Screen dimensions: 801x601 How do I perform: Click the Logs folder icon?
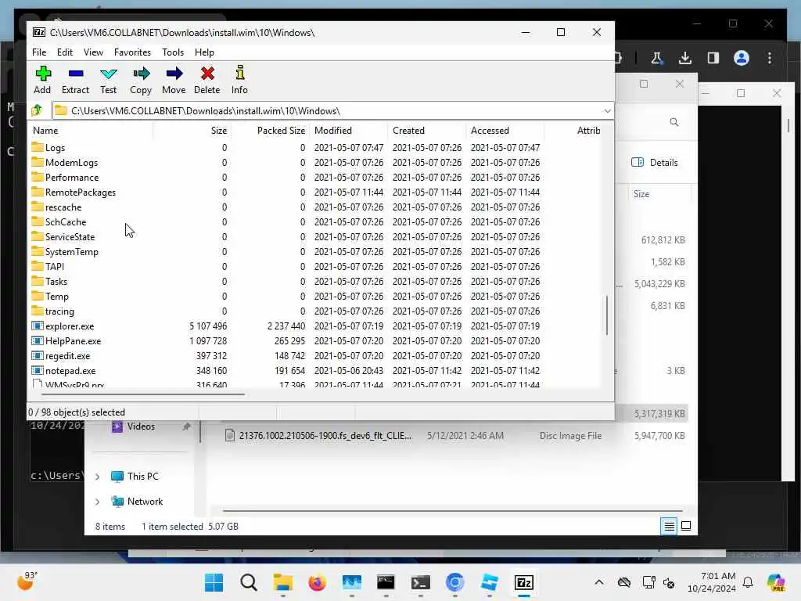point(38,147)
